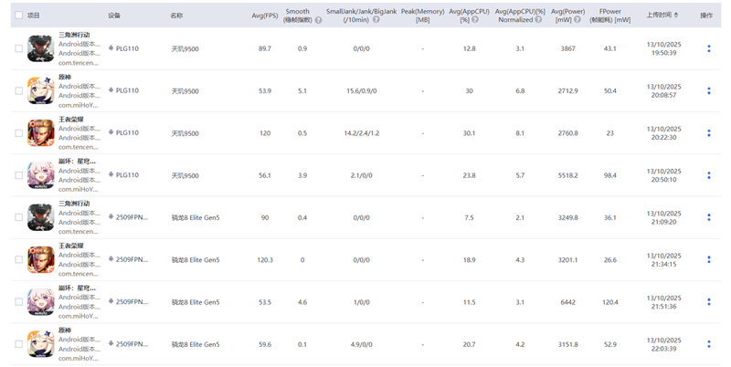Click the 崩坏 game thumbnail uploaded at 20:50:10

[x=40, y=175]
